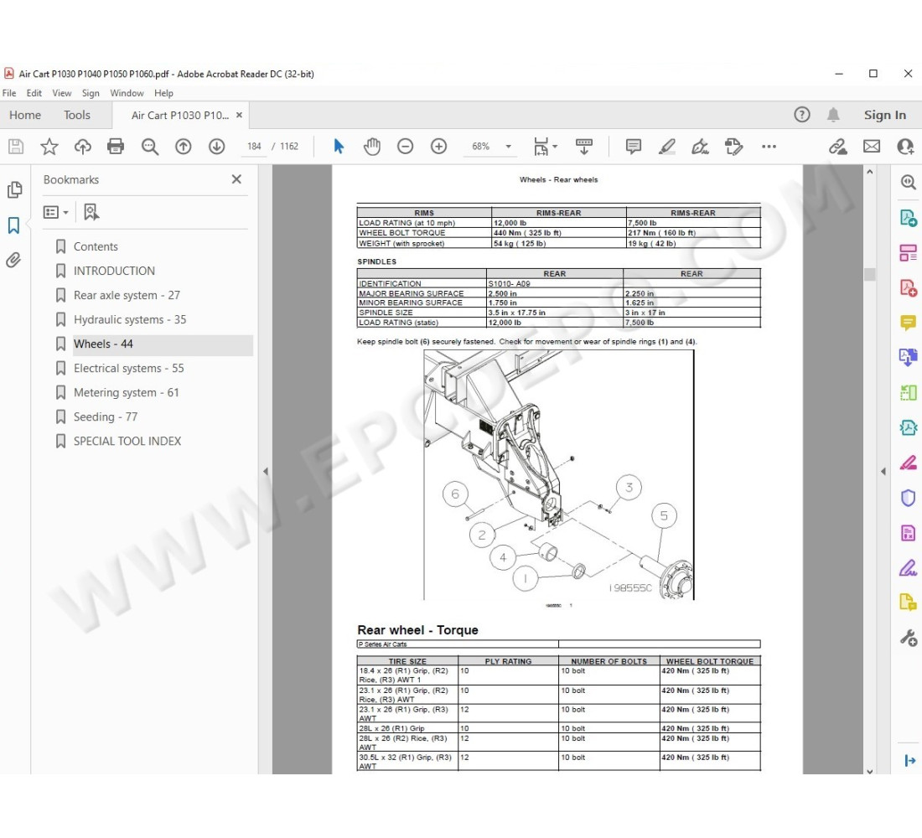Open the Attachments panel paperclip
Screen dimensions: 922x838
pos(13,260)
